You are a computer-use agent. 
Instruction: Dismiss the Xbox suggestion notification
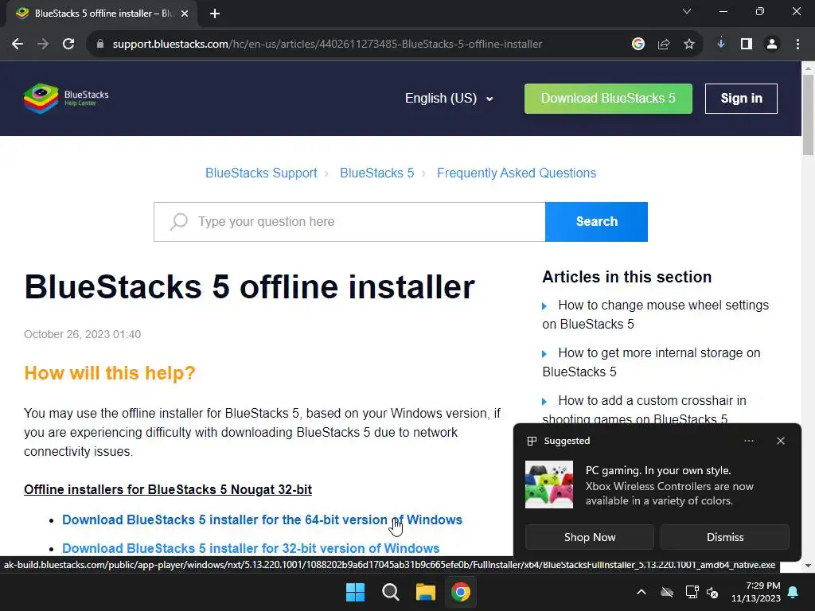coord(724,537)
